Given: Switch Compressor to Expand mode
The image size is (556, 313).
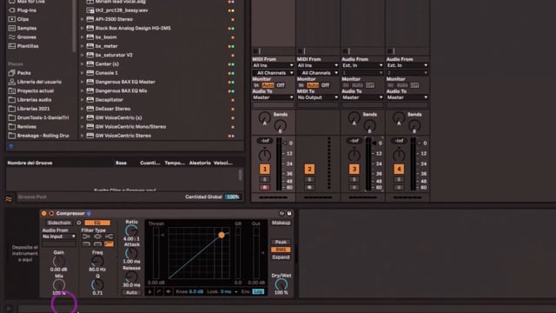Looking at the screenshot, I should 281,257.
